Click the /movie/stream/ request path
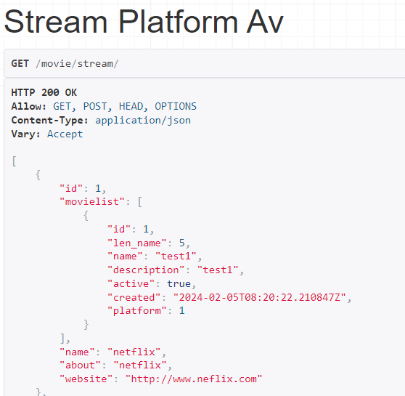405x396 pixels. (x=77, y=64)
